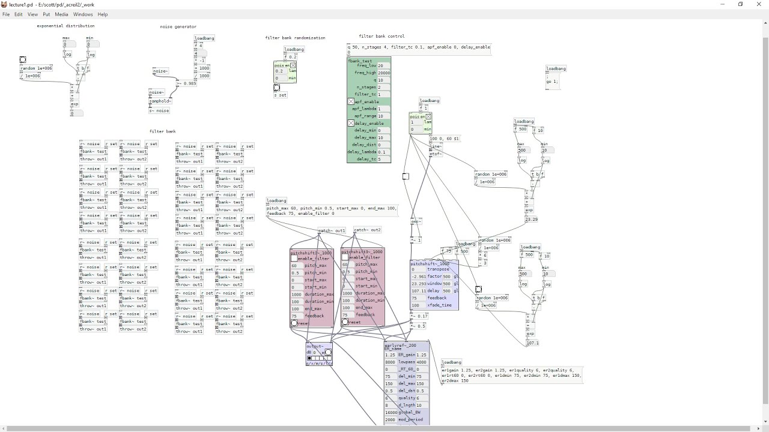769x432 pixels.
Task: Click the number box showing 107.1
Action: click(532, 343)
